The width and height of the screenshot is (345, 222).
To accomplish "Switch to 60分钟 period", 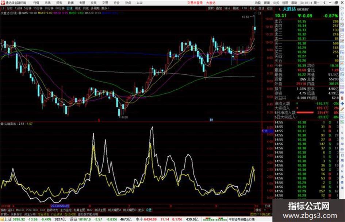I will (60, 8).
